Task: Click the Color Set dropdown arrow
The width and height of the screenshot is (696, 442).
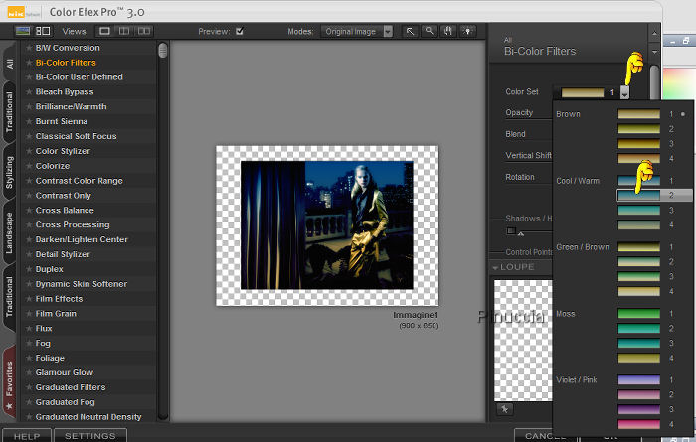Action: 623,92
